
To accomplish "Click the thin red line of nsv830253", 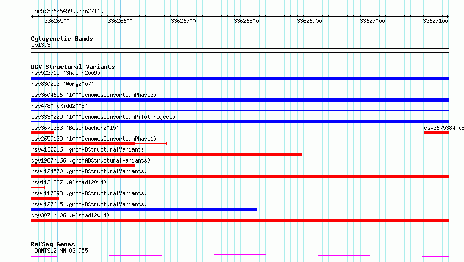I will pyautogui.click(x=240, y=89).
